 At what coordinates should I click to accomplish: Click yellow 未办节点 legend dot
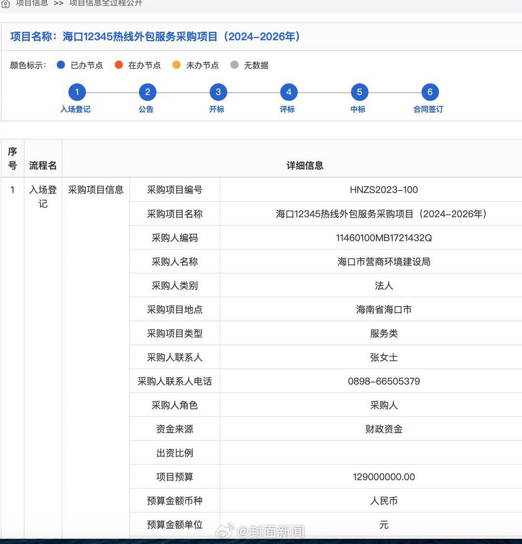(176, 65)
